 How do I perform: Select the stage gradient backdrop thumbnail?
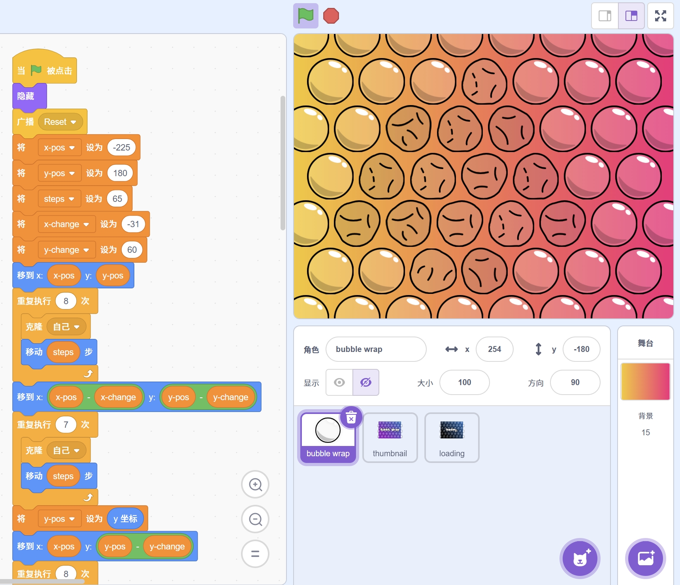coord(645,382)
